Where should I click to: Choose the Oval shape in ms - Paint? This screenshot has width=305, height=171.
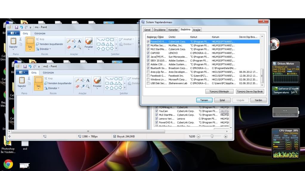pos(108,40)
